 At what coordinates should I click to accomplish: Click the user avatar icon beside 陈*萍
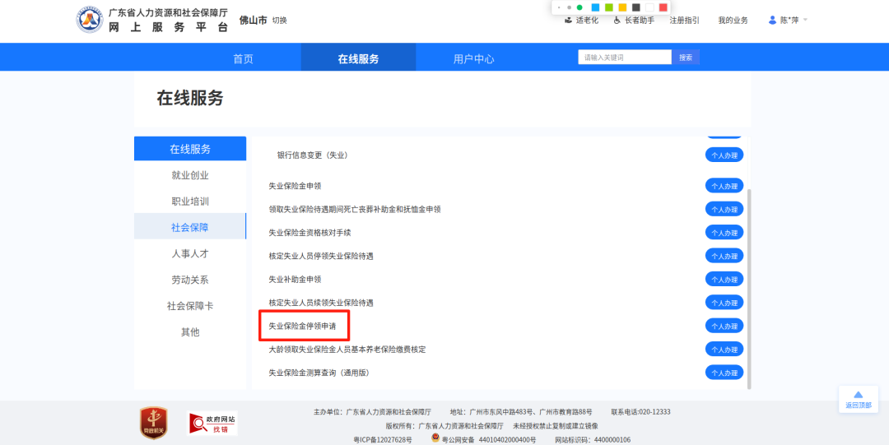tap(772, 20)
